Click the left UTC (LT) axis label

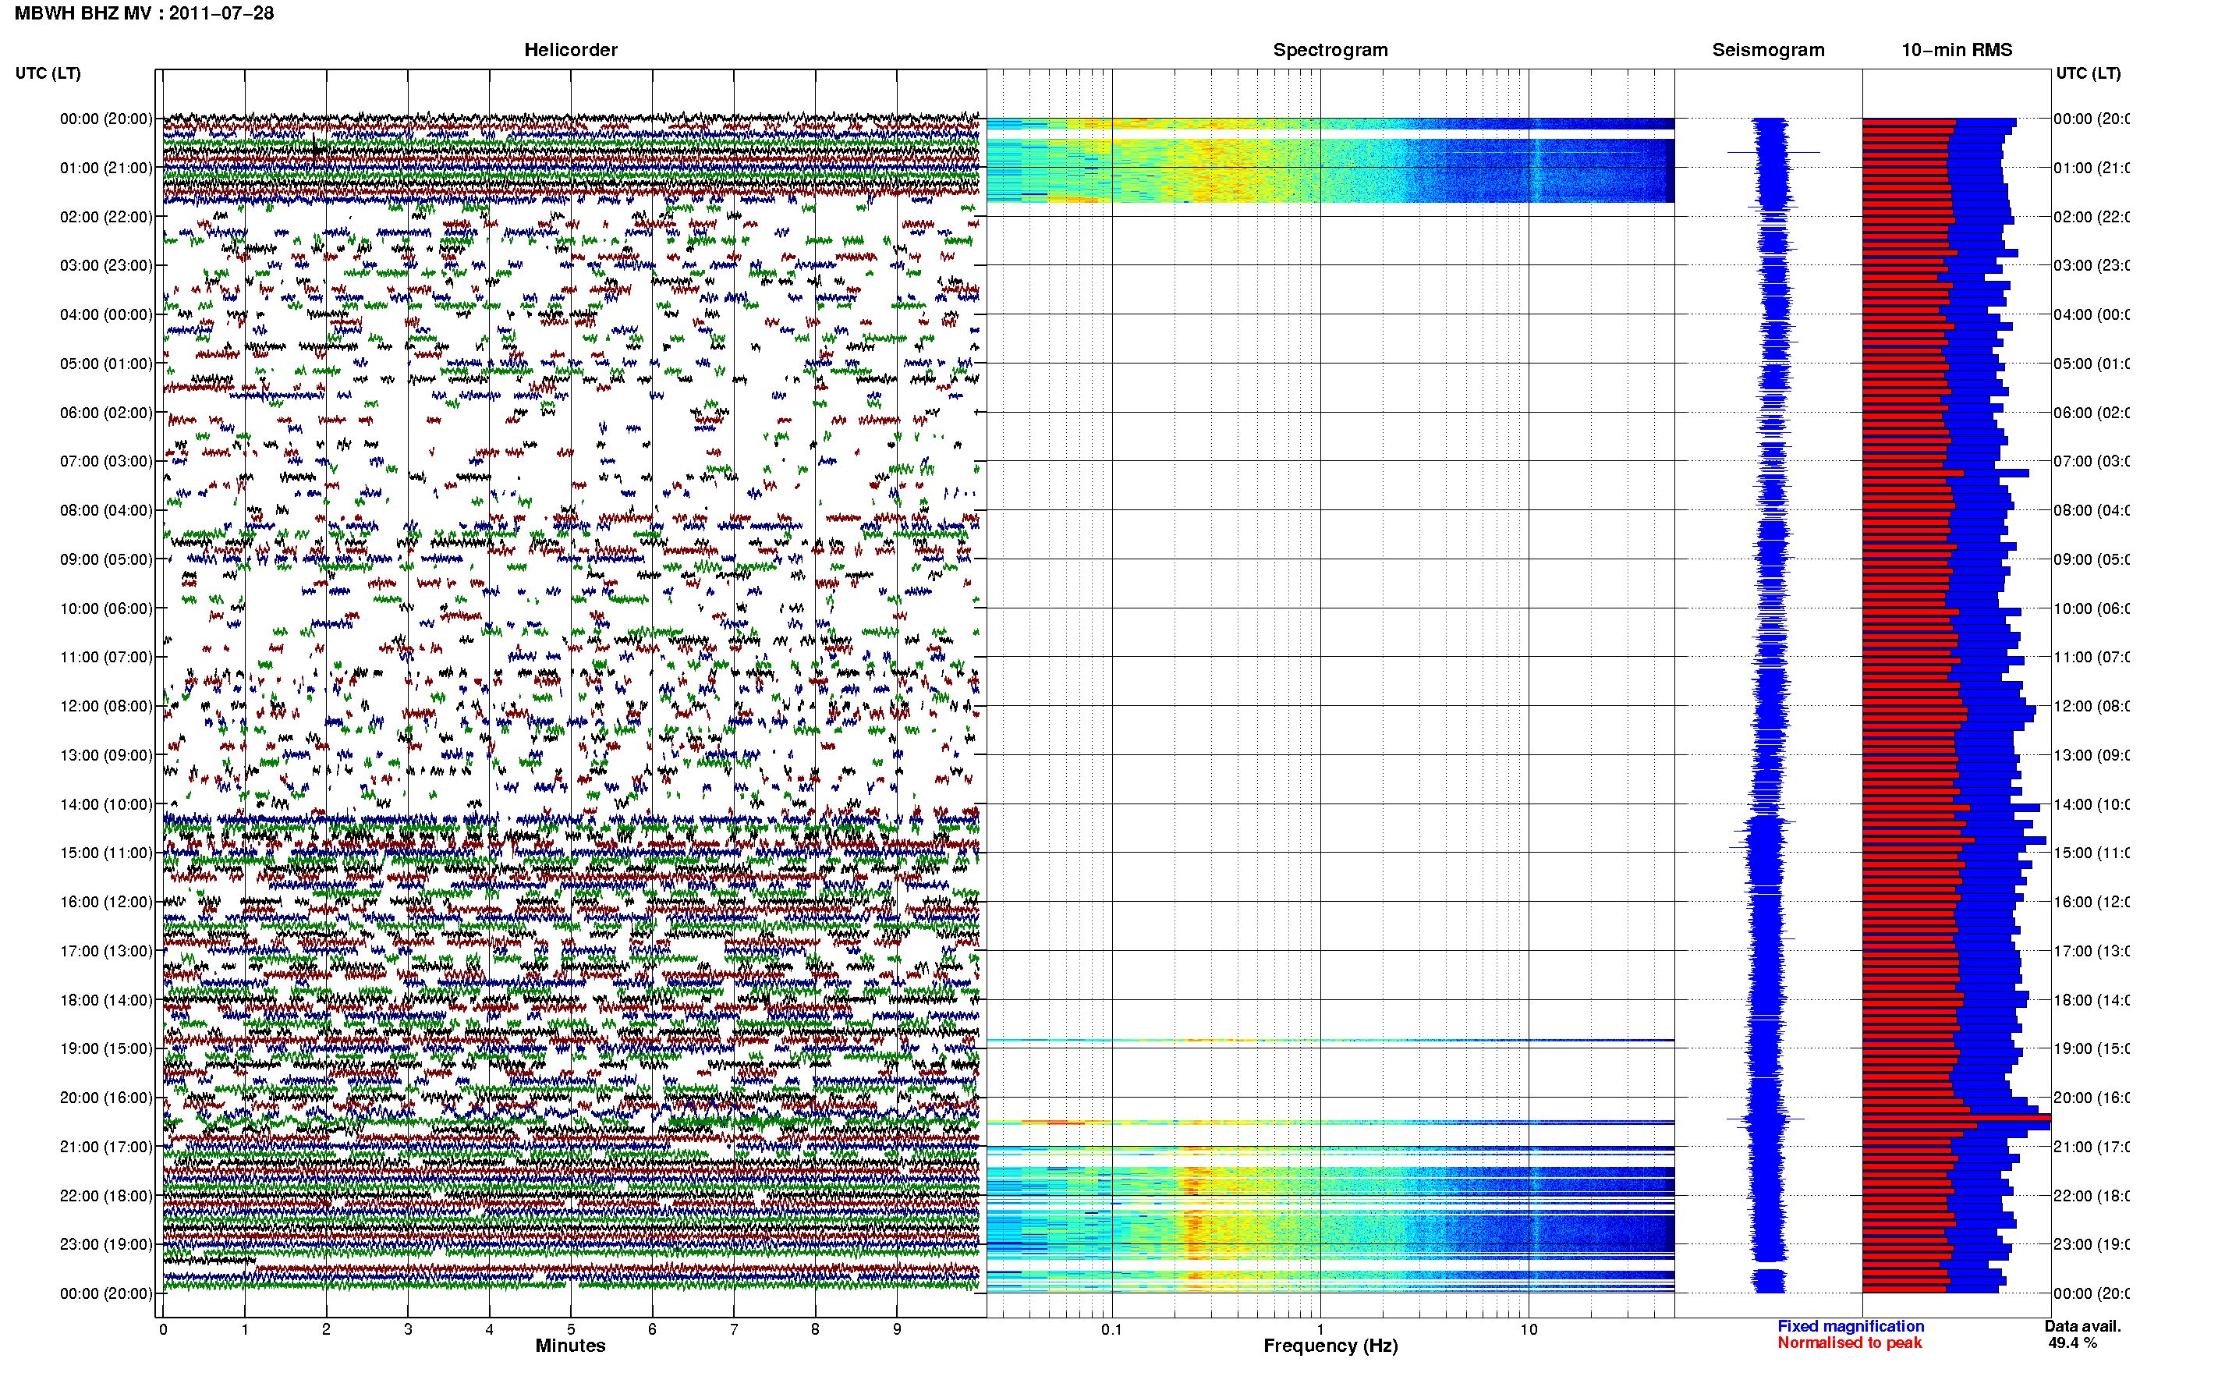point(48,73)
